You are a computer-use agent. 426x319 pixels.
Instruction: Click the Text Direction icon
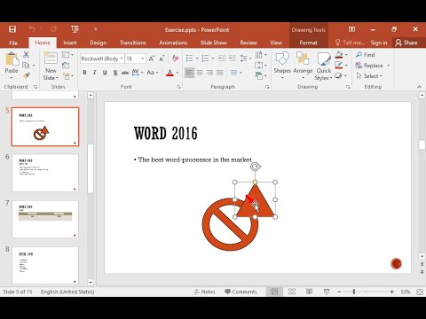pyautogui.click(x=259, y=55)
